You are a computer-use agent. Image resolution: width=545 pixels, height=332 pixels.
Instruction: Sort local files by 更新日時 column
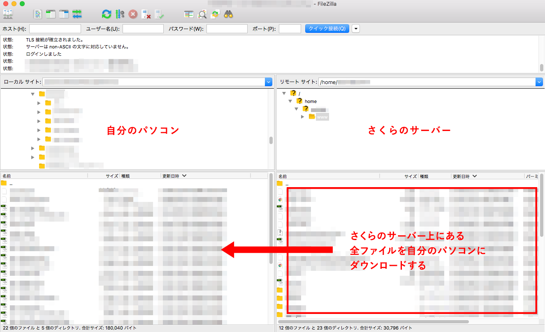pos(206,176)
